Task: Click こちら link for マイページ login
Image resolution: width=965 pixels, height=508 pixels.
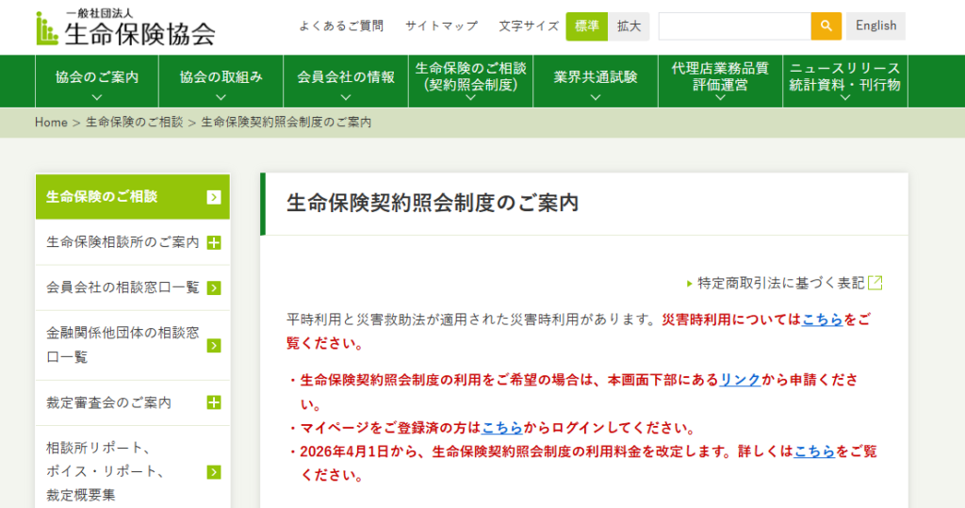Action: tap(502, 428)
